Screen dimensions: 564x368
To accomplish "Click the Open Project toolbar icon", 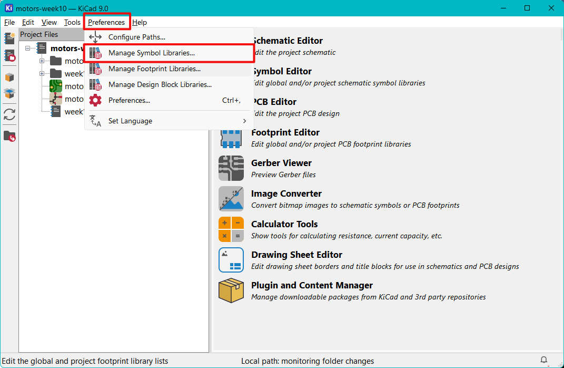I will pyautogui.click(x=9, y=55).
